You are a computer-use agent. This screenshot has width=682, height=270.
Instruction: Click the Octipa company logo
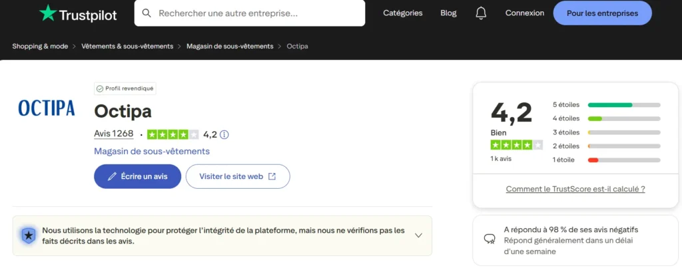47,108
